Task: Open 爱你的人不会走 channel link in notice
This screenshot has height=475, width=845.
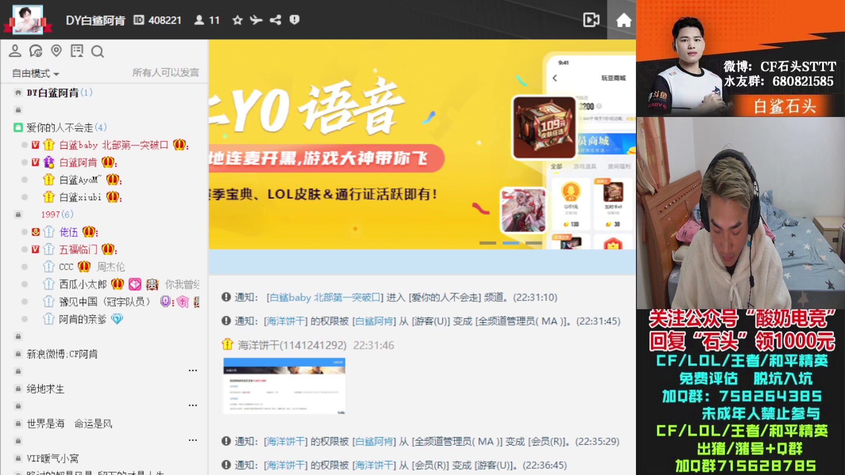Action: [x=445, y=298]
